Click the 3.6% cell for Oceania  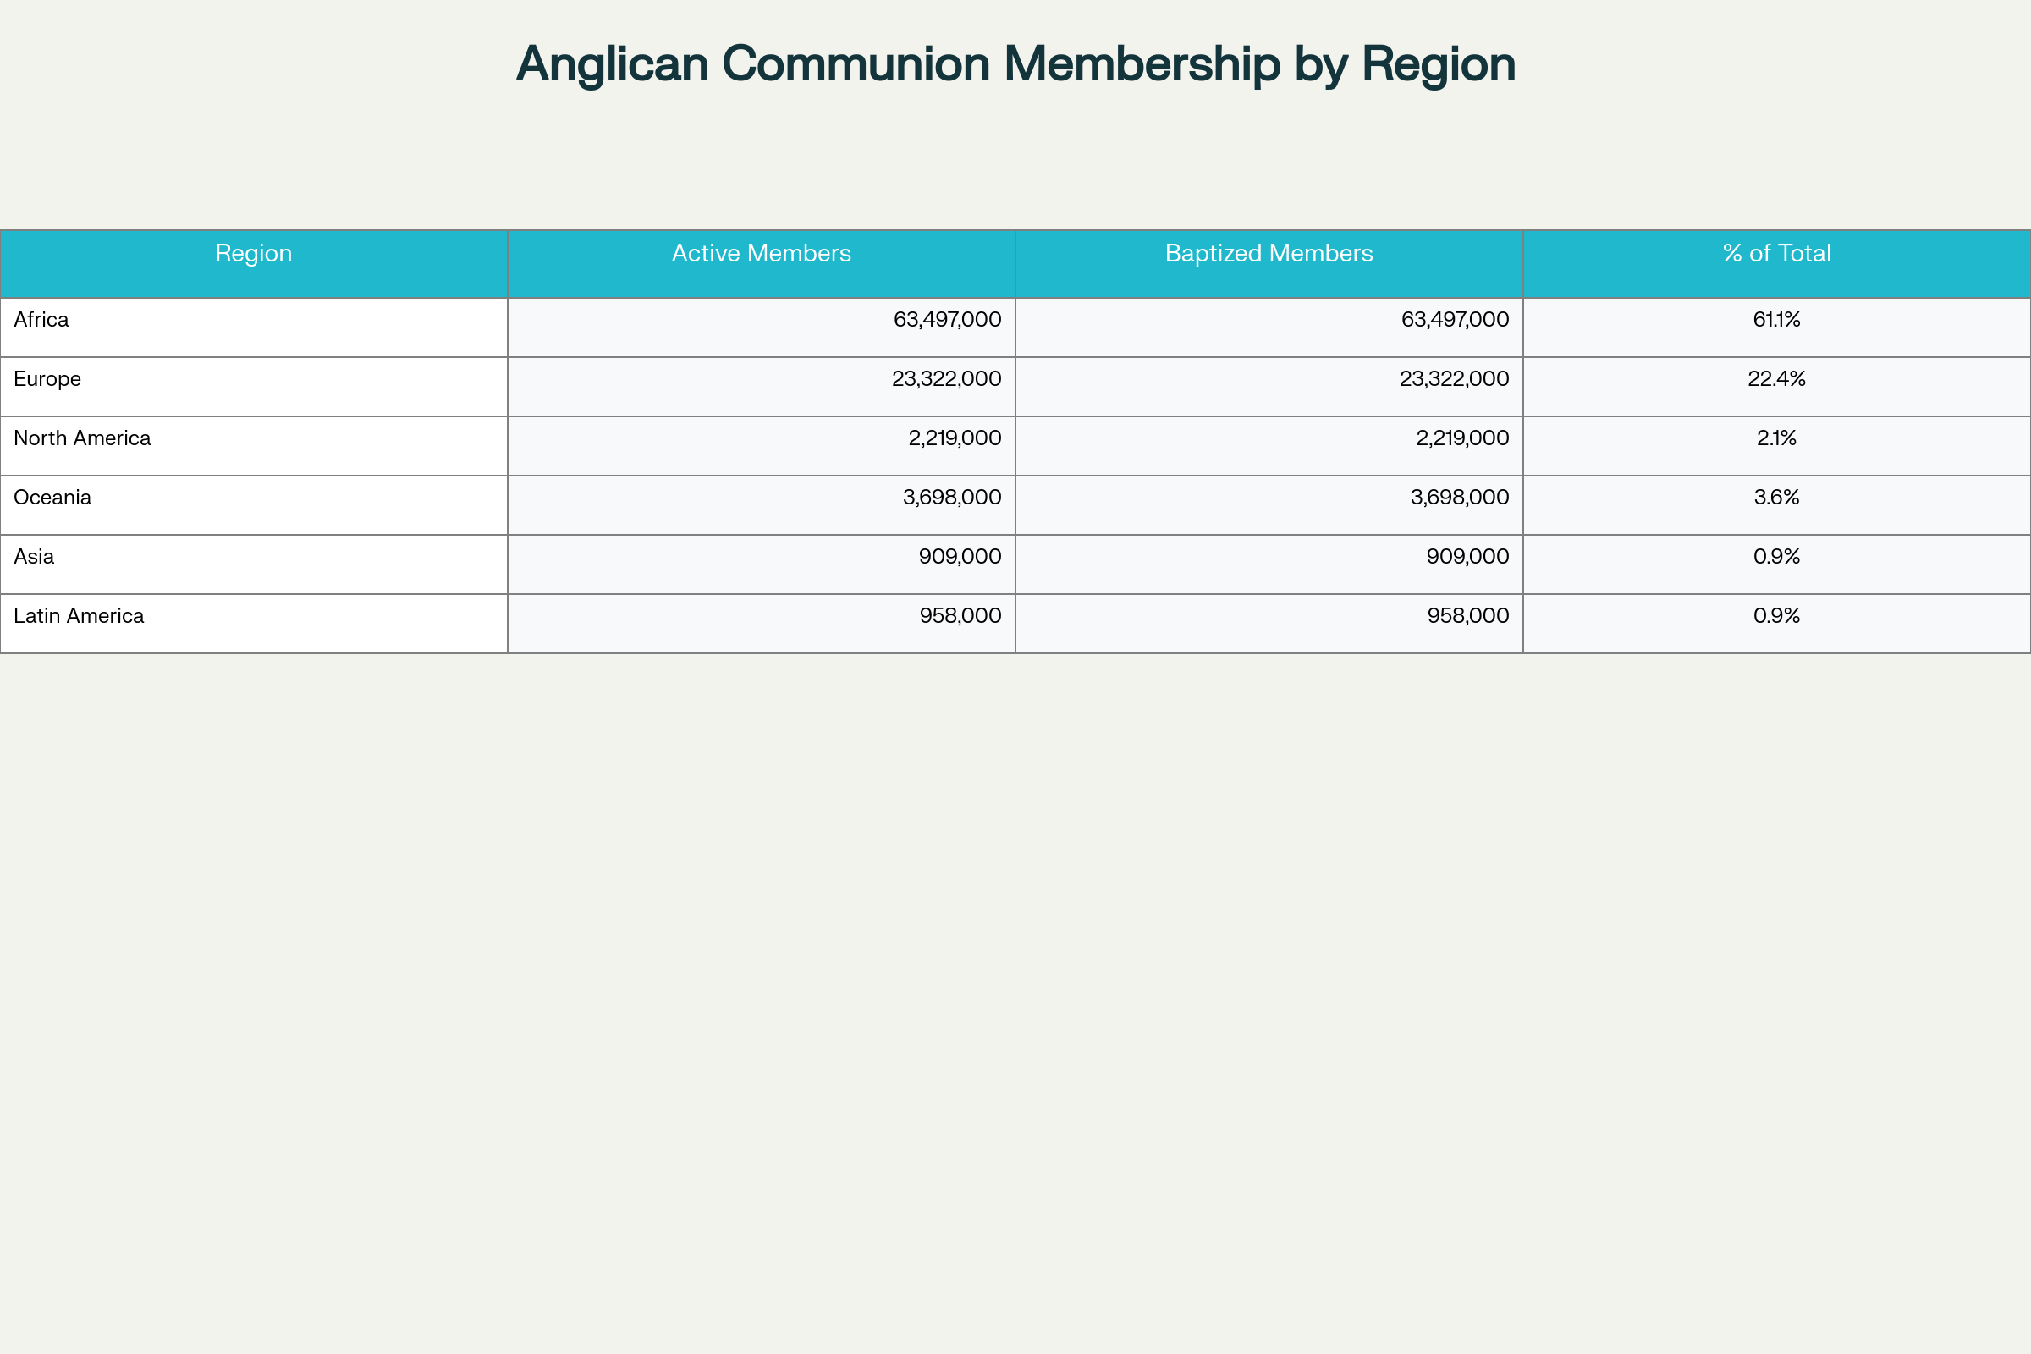tap(1776, 498)
